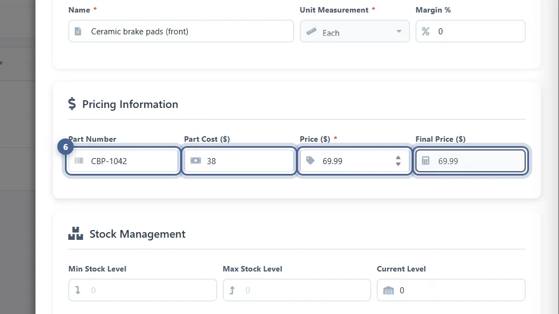Viewport: 559px width, 314px height.
Task: Click the Max Stock Level label
Action: pos(252,269)
